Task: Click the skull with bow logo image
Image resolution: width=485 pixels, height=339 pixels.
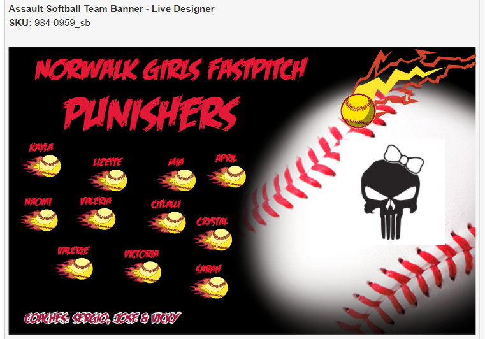Action: pos(392,192)
